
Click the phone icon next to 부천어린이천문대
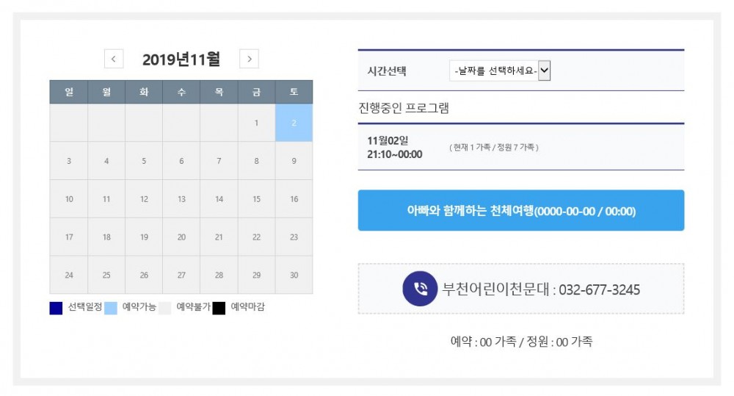click(421, 289)
